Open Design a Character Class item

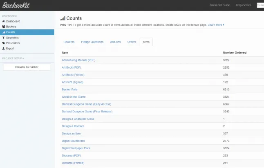pyautogui.click(x=78, y=119)
